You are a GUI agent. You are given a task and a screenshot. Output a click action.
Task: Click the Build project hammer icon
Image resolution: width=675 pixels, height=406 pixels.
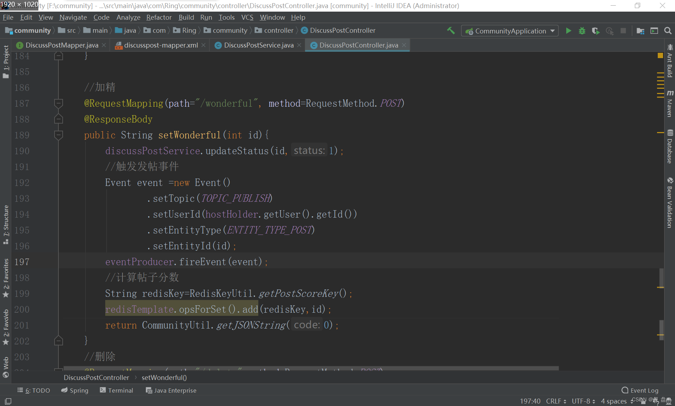click(x=451, y=31)
